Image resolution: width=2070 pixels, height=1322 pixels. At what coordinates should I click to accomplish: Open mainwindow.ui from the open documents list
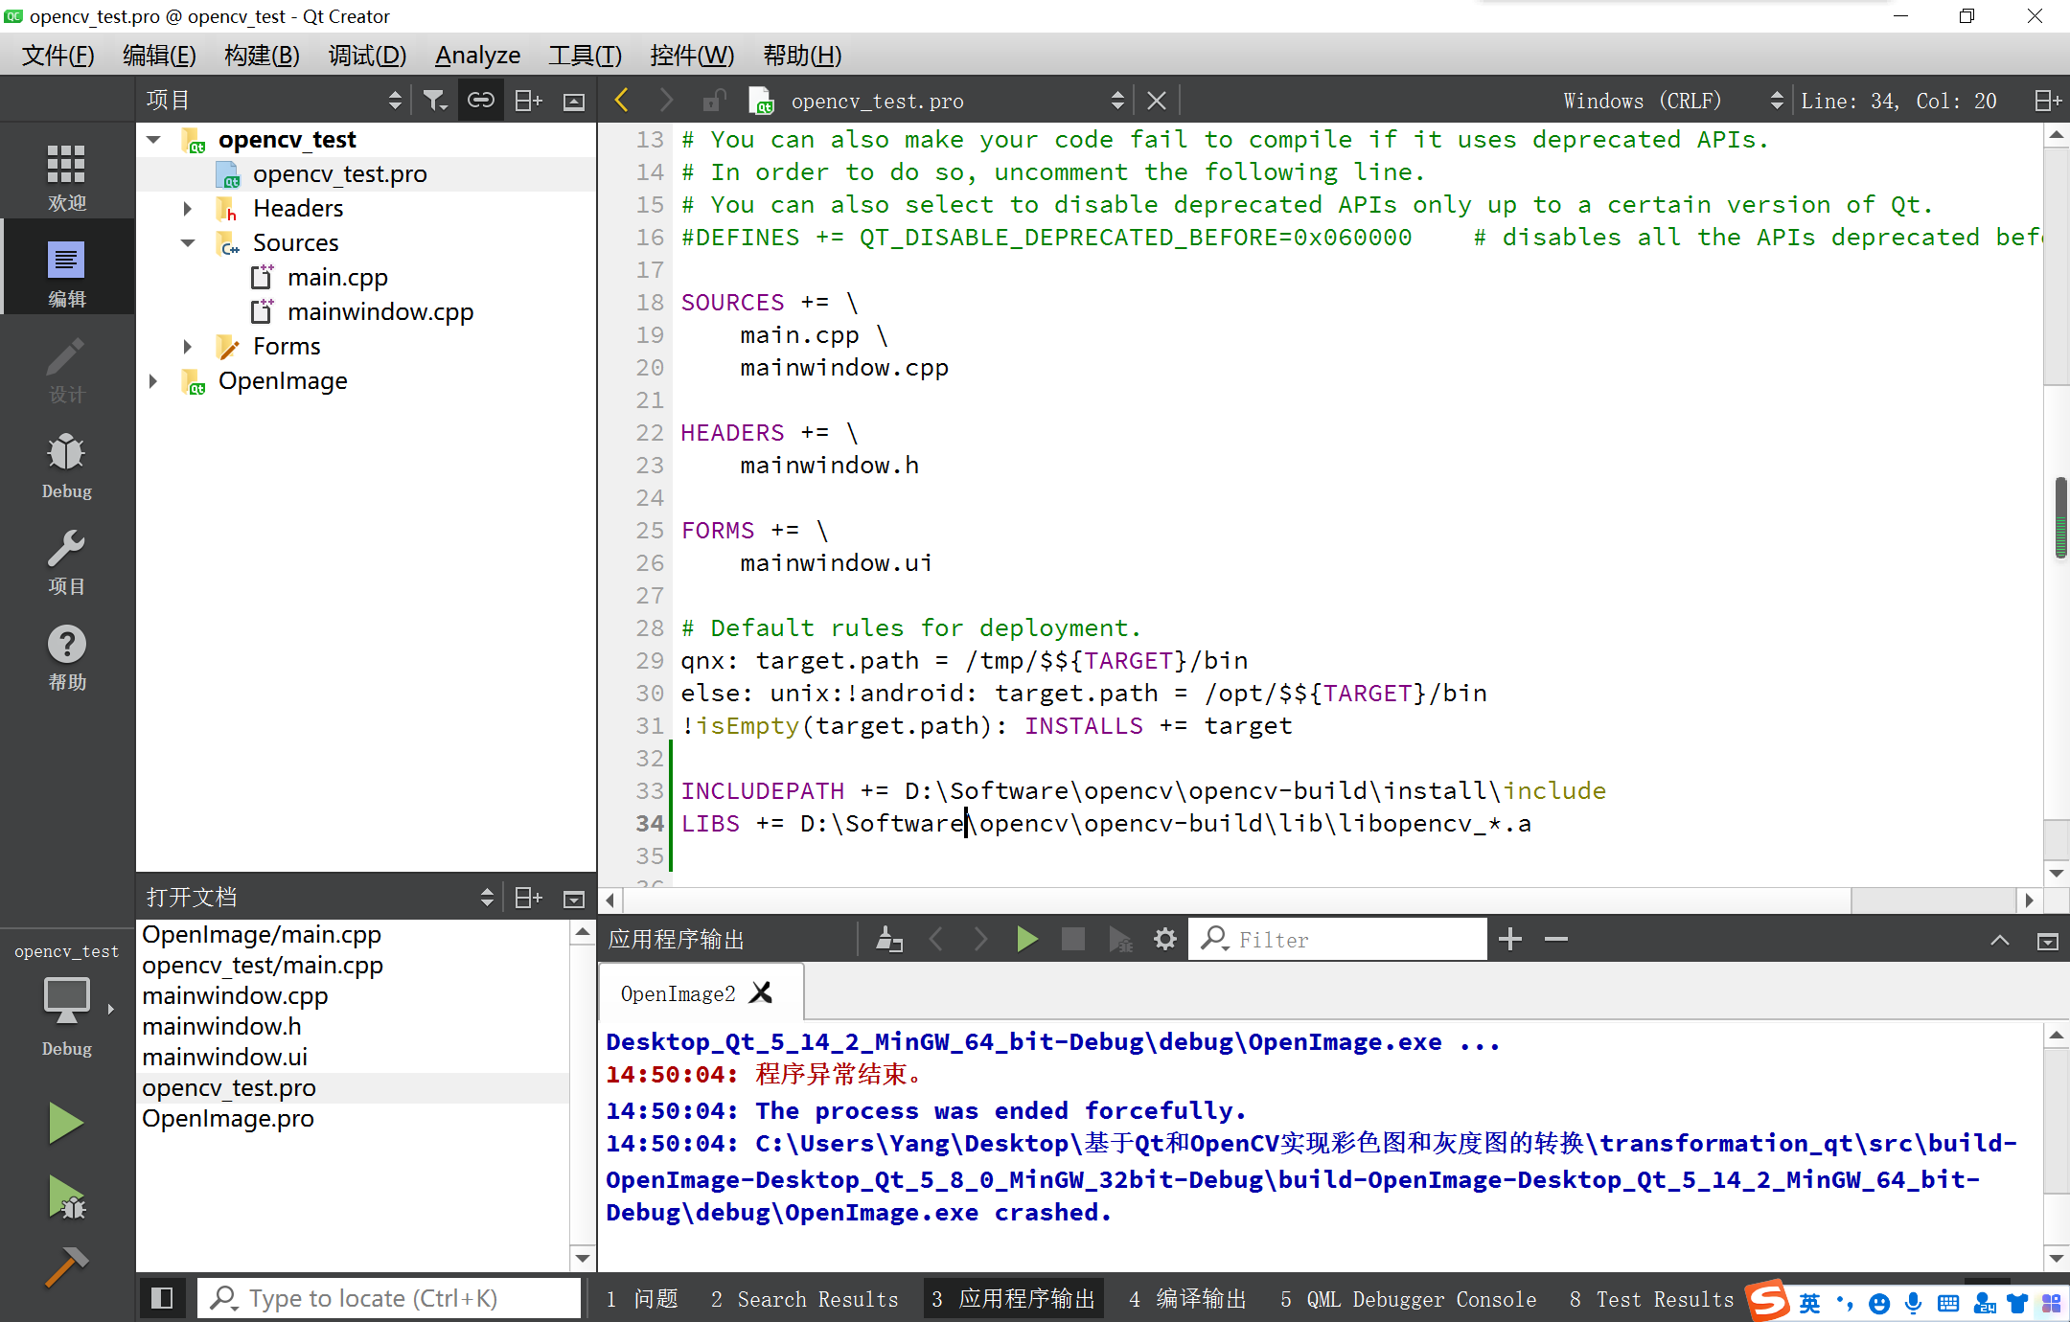(224, 1057)
